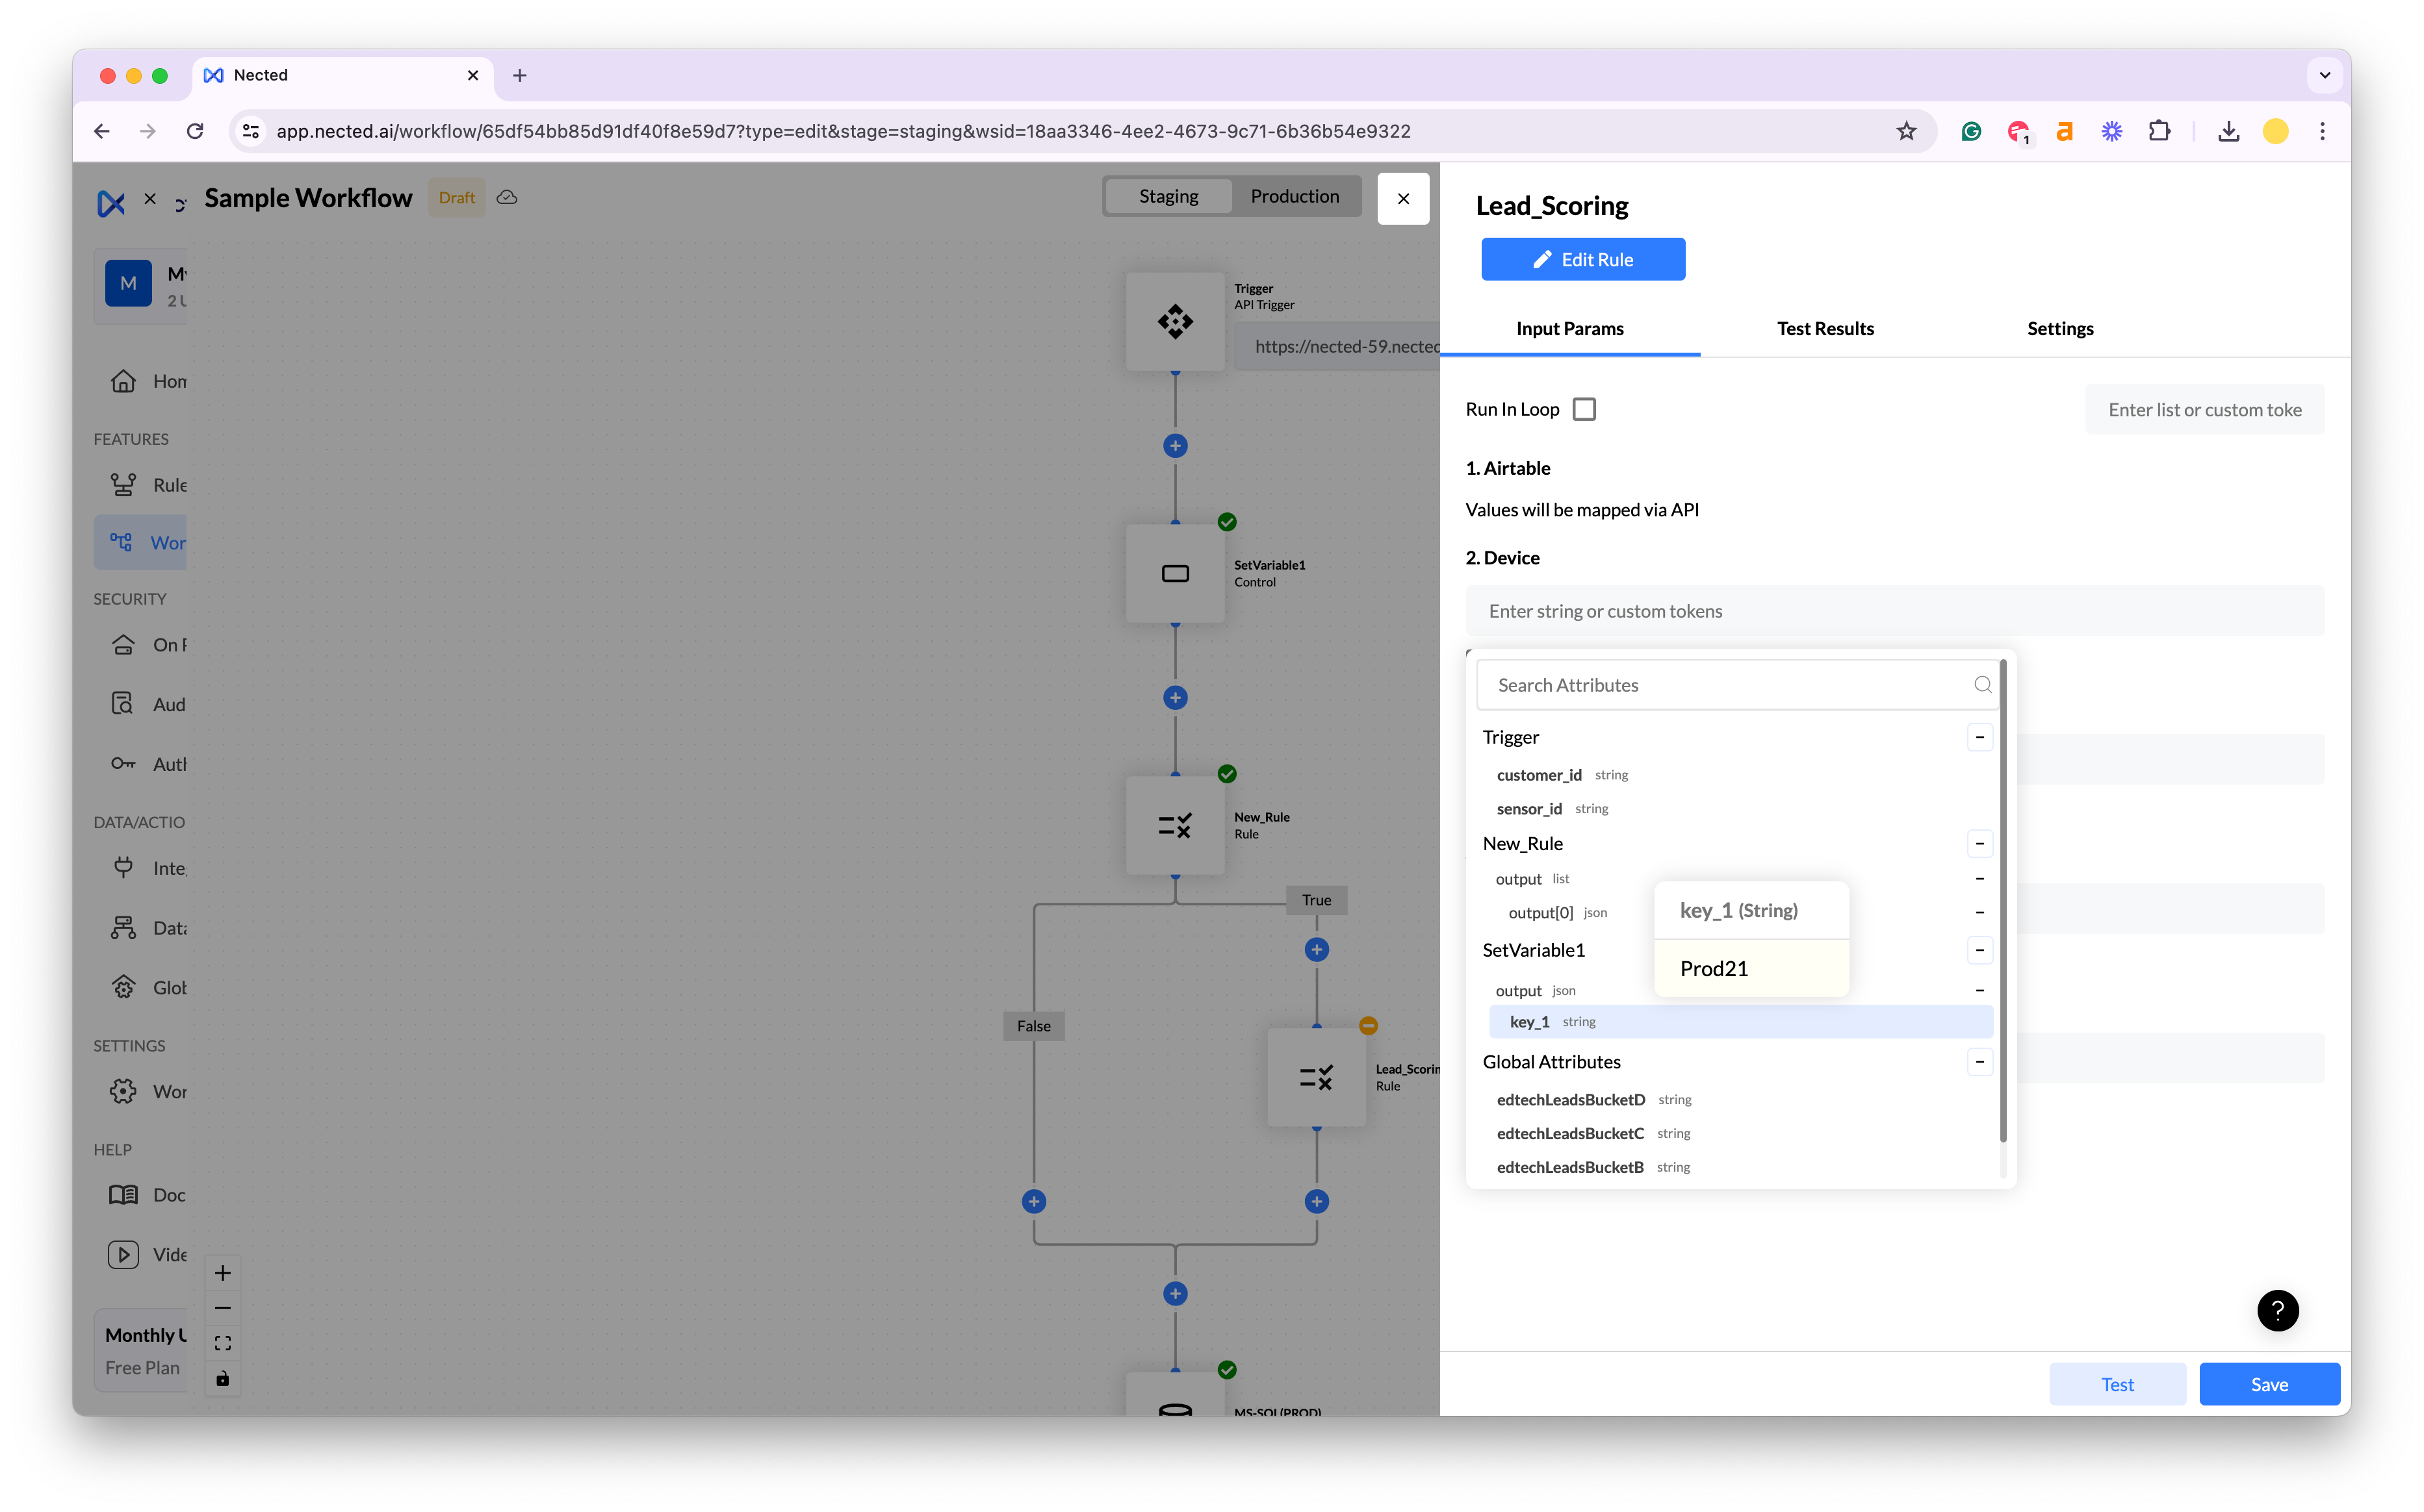Click the canvas zoom in plus icon

pos(222,1273)
